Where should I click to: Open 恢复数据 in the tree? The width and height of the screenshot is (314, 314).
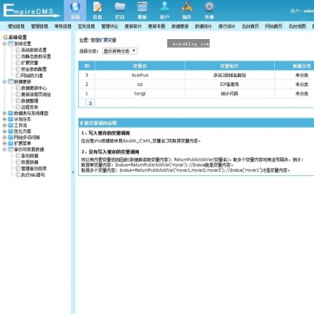coord(29,162)
